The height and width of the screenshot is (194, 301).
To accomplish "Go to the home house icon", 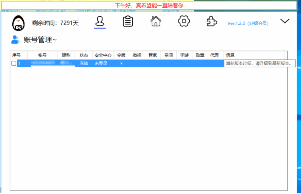I will (156, 21).
